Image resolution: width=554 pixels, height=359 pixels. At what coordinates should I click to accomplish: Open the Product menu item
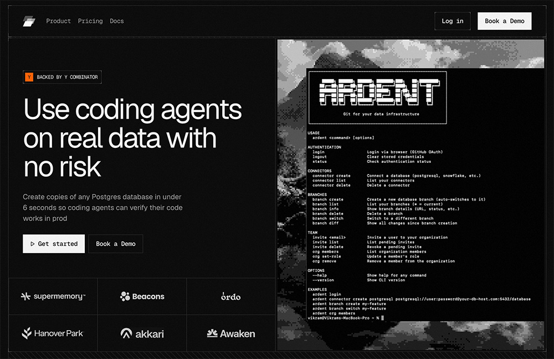[x=58, y=21]
